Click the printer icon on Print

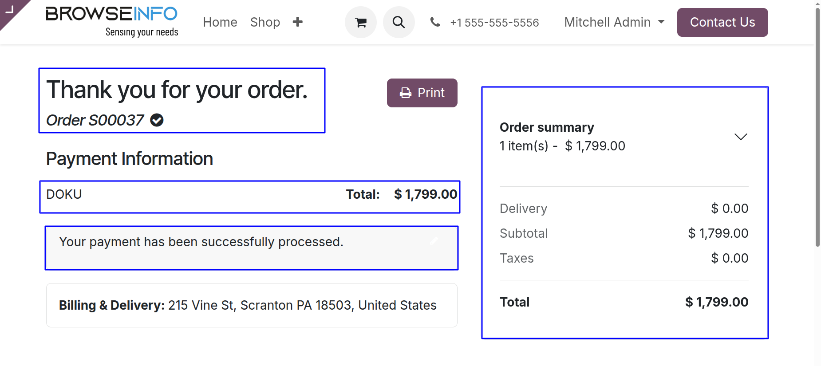(x=406, y=93)
